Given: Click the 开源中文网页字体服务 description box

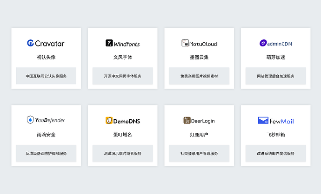Looking at the screenshot, I should pyautogui.click(x=123, y=76).
